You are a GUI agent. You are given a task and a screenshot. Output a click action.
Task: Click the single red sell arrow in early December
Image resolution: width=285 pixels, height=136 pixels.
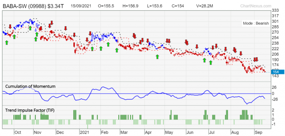(x=66, y=28)
